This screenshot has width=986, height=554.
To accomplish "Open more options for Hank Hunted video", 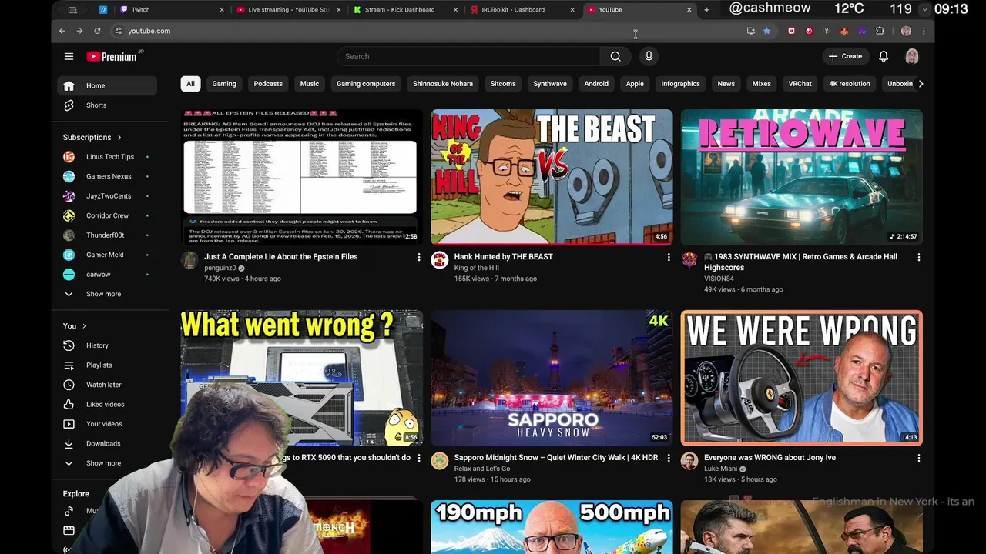I will 669,257.
